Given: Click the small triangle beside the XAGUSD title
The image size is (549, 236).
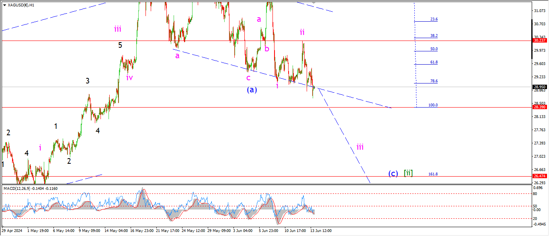Looking at the screenshot, I should 4,5.
